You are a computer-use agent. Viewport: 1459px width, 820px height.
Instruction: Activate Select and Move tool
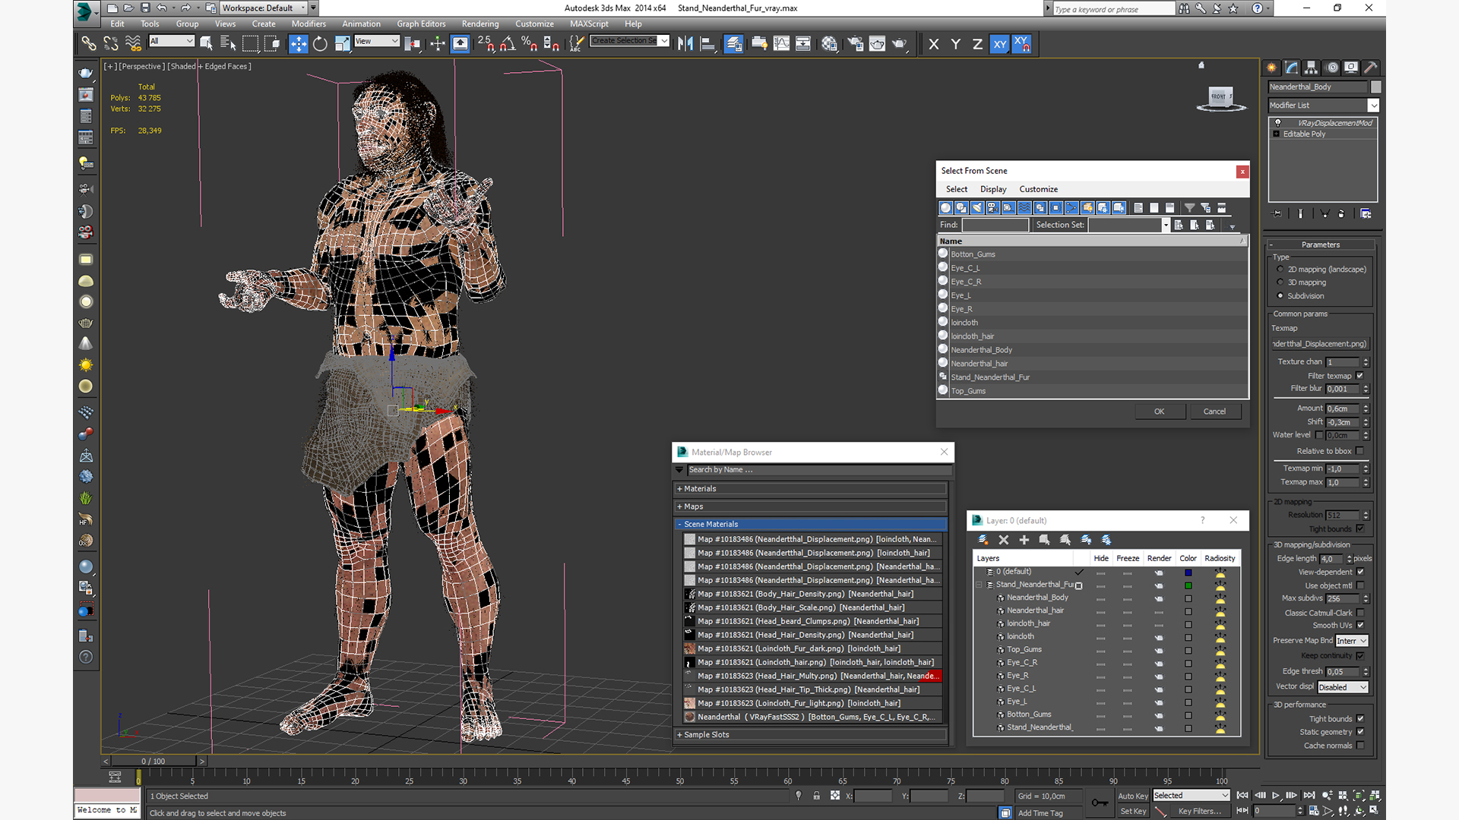click(x=299, y=44)
